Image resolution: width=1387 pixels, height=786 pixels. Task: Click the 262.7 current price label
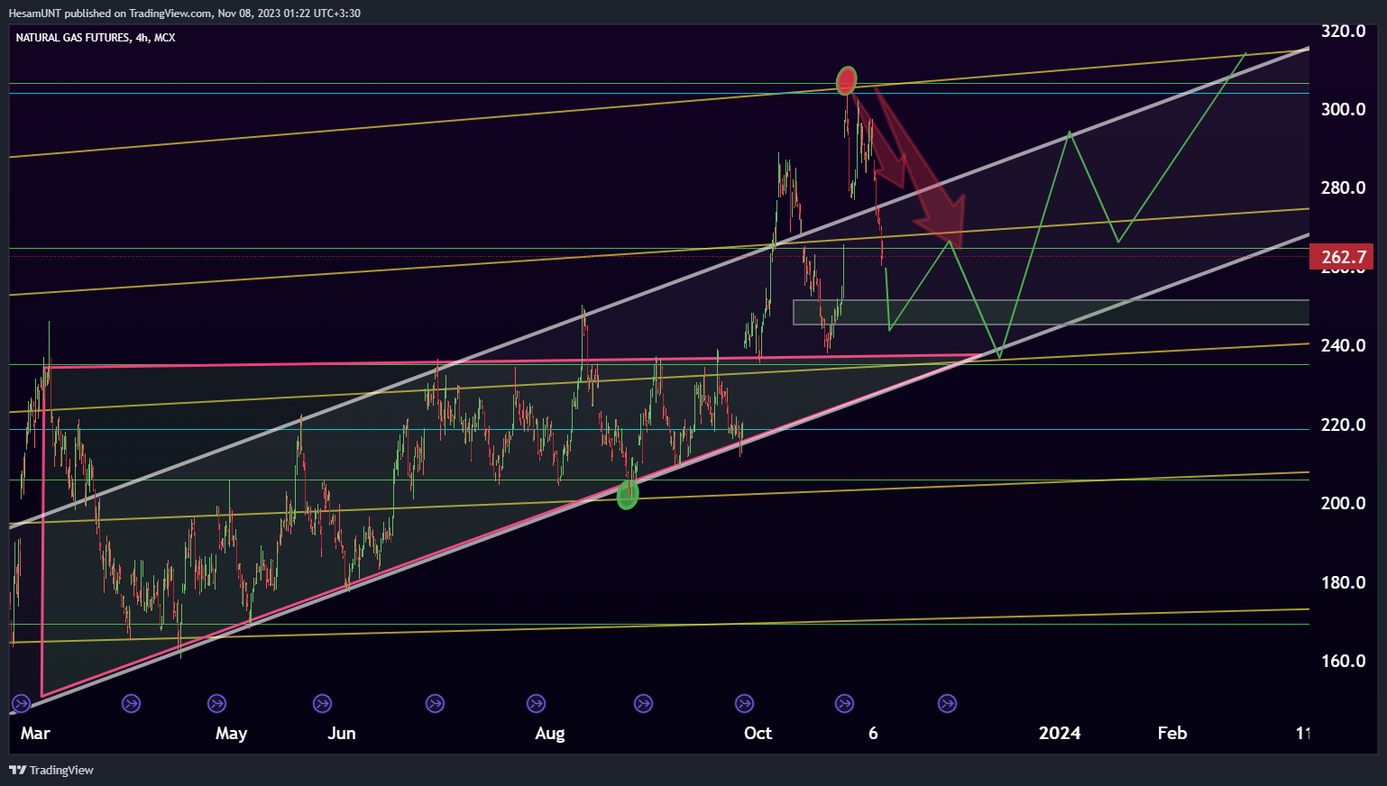[x=1342, y=257]
